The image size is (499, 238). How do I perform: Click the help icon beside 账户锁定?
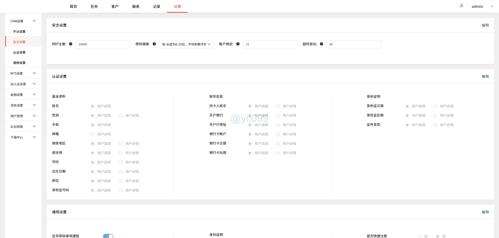click(x=238, y=44)
